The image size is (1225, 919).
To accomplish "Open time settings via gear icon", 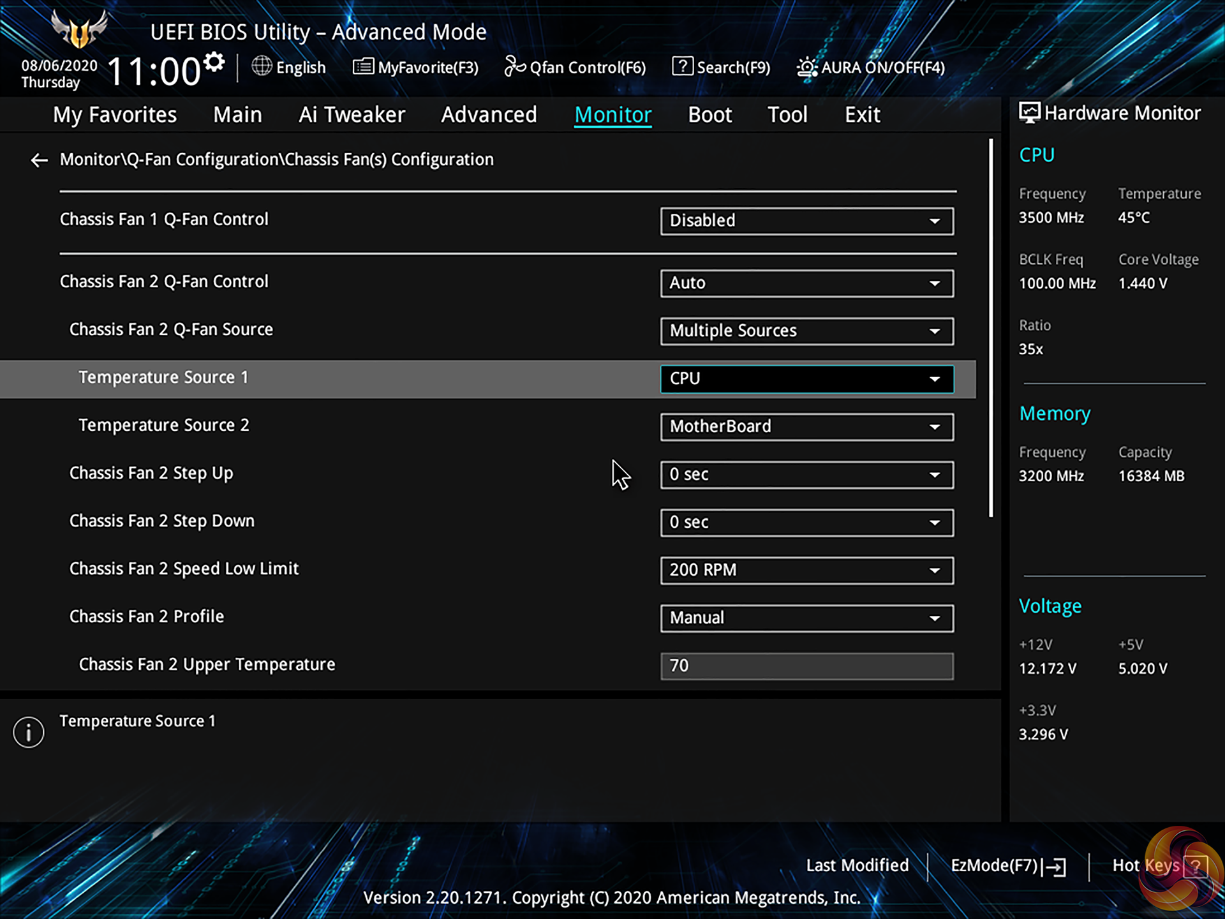I will (214, 62).
